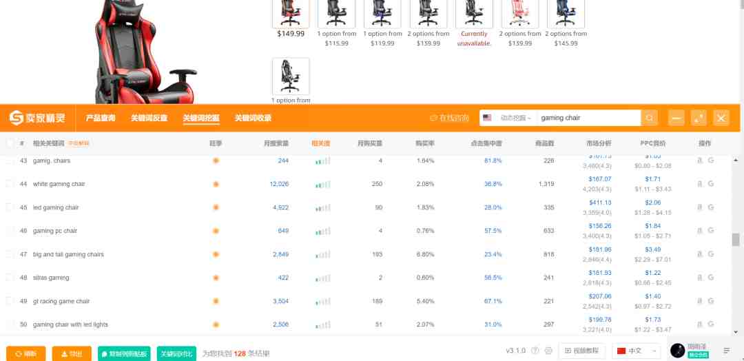The height and width of the screenshot is (361, 744).
Task: Google icon for big and tall gaming chairs
Action: [711, 254]
